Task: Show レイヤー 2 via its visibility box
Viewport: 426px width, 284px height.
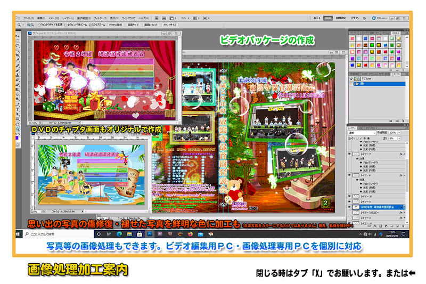Action: [x=350, y=218]
